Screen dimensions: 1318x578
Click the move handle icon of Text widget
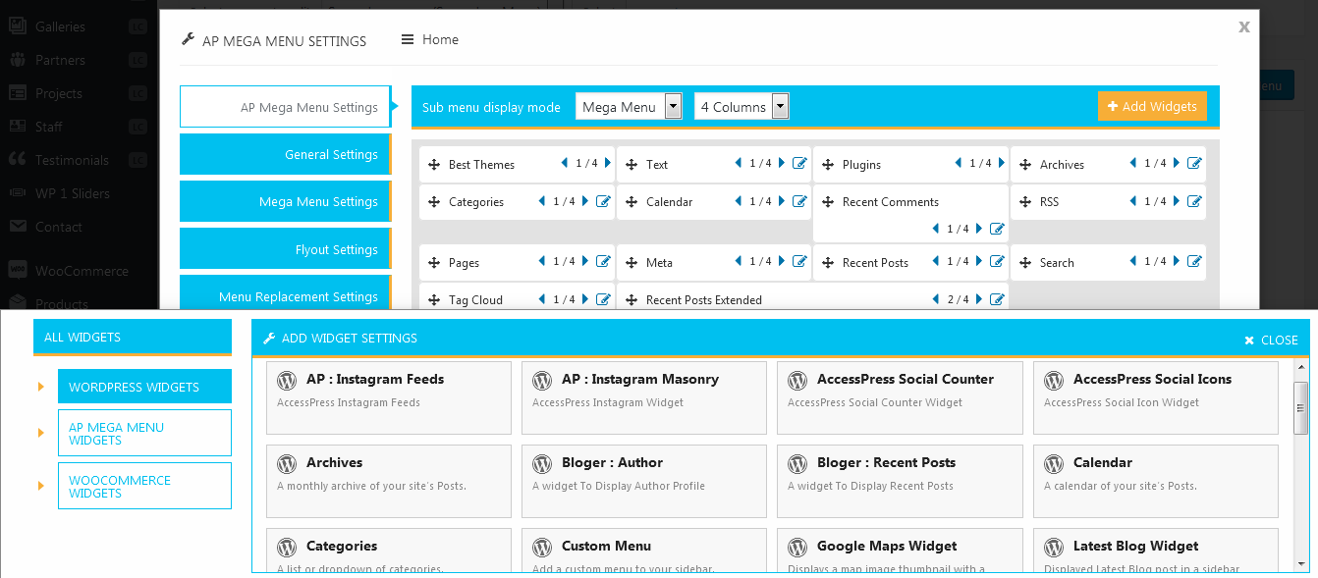pyautogui.click(x=632, y=165)
